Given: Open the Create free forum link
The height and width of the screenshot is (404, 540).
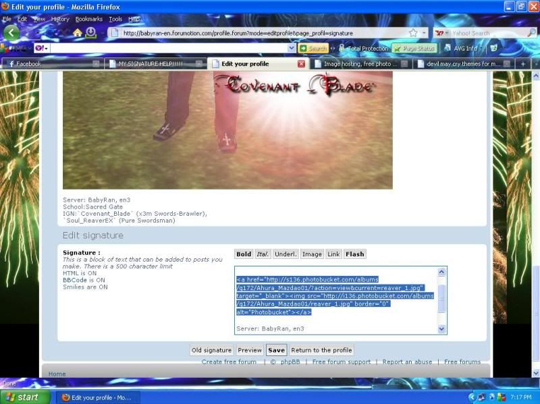Looking at the screenshot, I should pos(229,362).
